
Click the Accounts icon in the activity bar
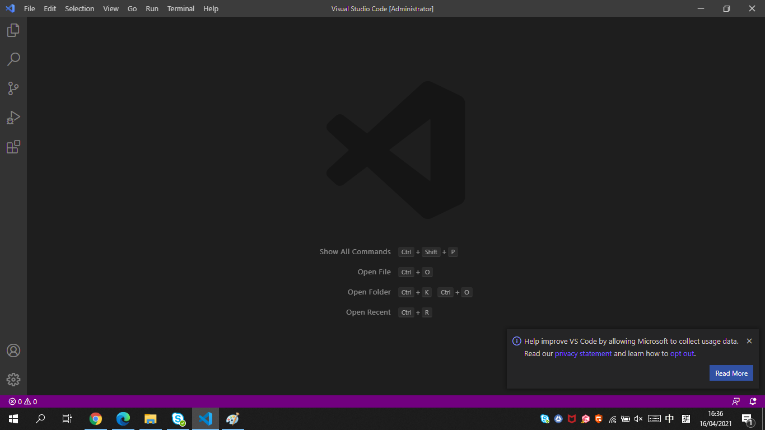(x=13, y=350)
